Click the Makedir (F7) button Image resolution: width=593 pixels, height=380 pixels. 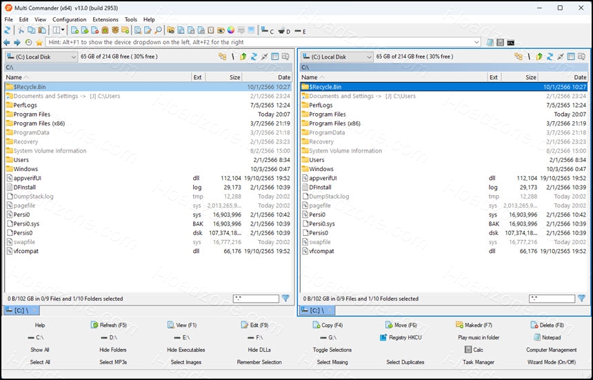click(474, 325)
